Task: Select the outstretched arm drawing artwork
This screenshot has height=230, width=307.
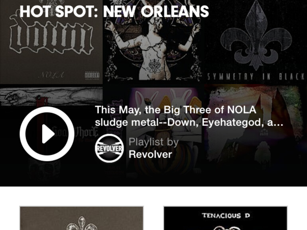Action: point(51,96)
